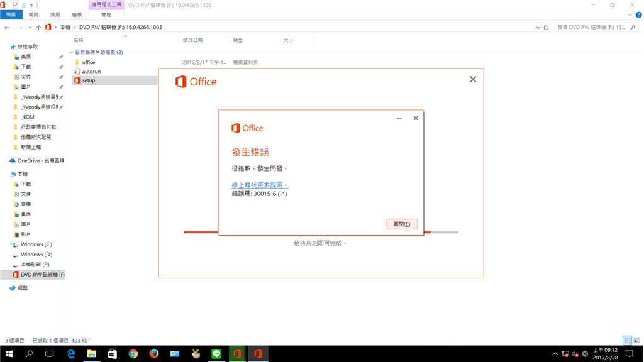Click the 關閉 button in the error dialog

point(402,224)
